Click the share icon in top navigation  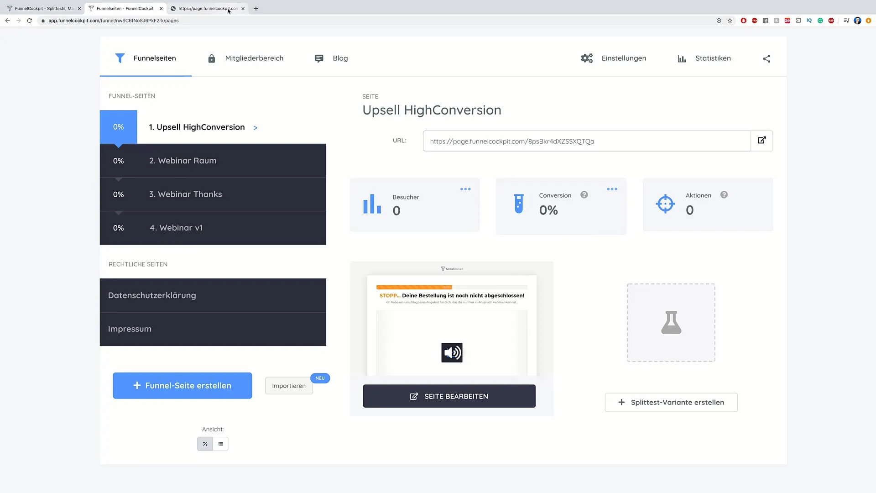click(766, 58)
